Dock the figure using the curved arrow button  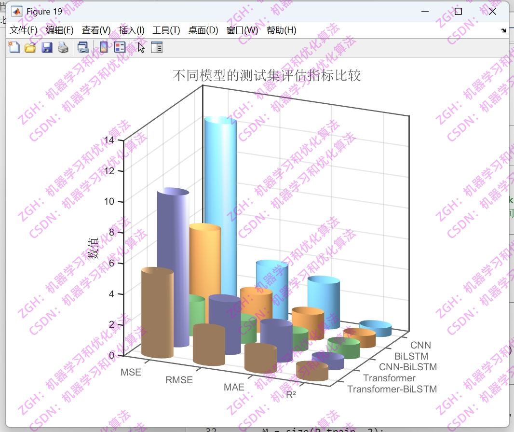tap(503, 30)
